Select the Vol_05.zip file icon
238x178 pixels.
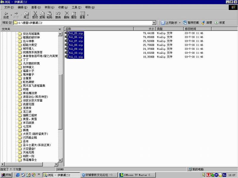(x=67, y=33)
